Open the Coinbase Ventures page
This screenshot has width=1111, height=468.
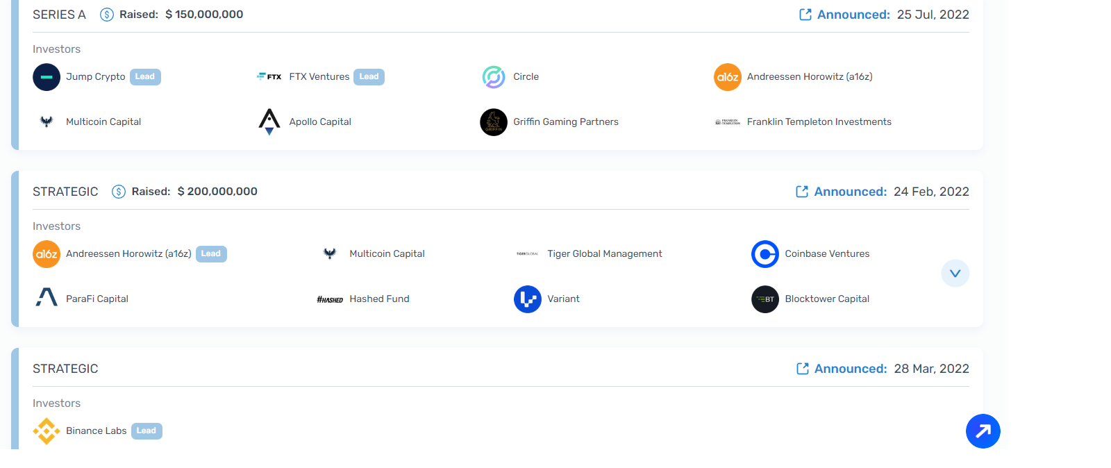point(827,254)
